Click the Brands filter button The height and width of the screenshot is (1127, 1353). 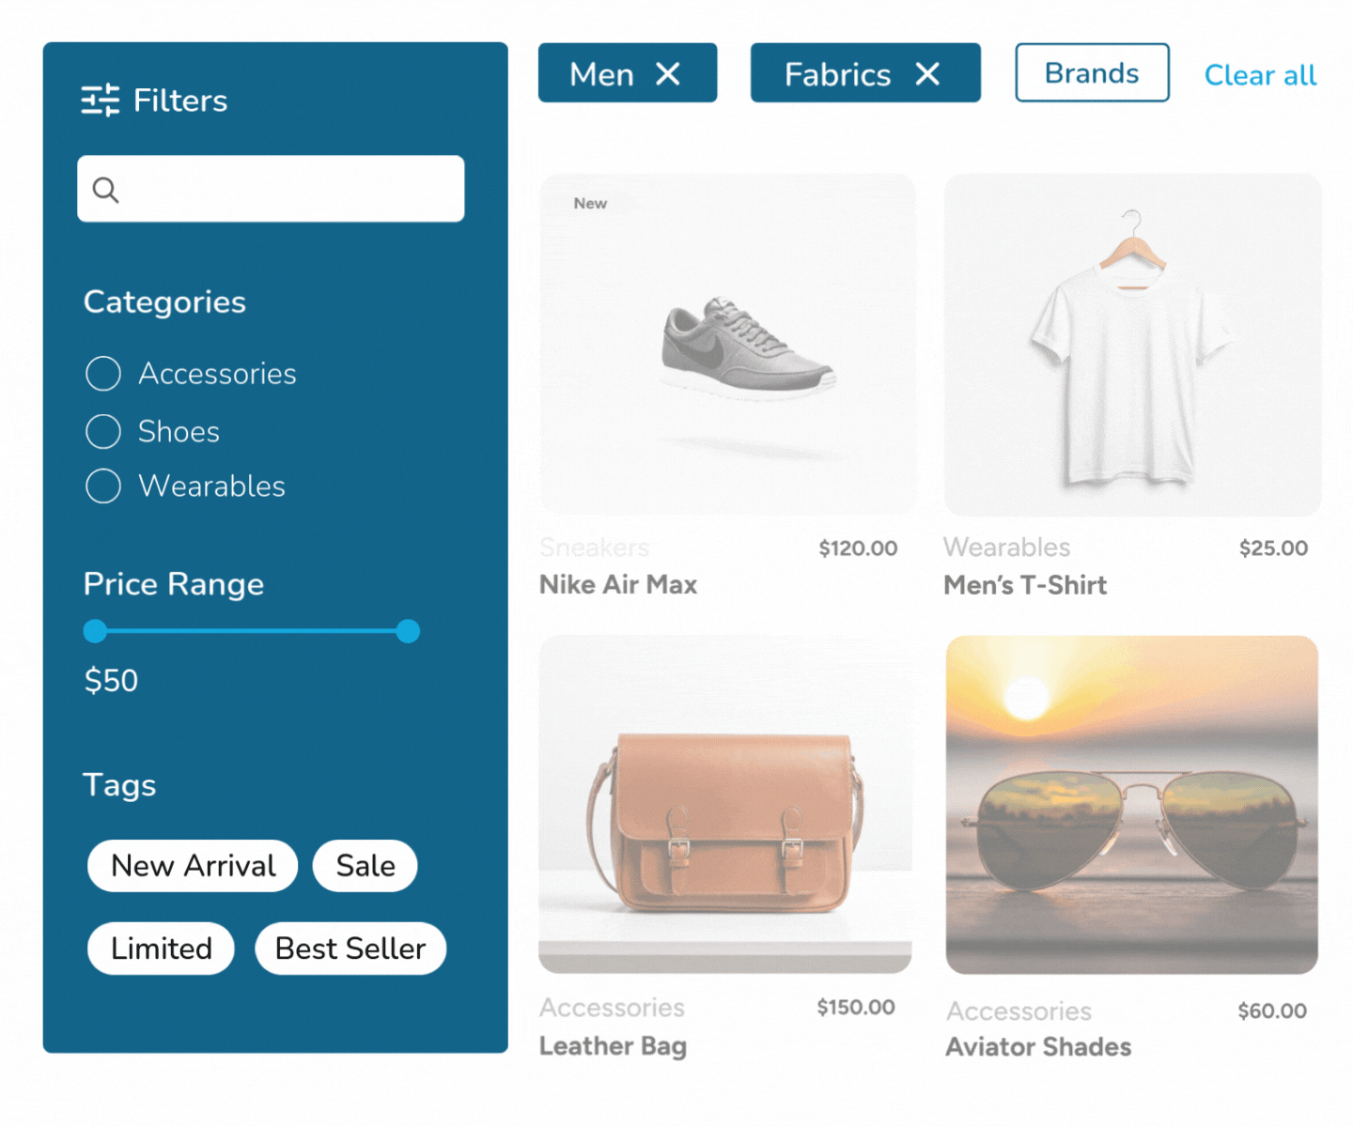(1092, 72)
